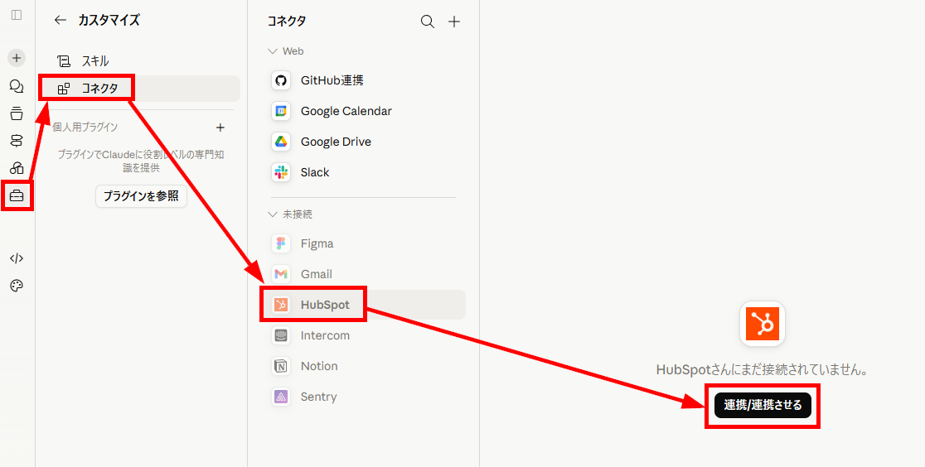Collapse the Web connectors section

click(x=286, y=51)
